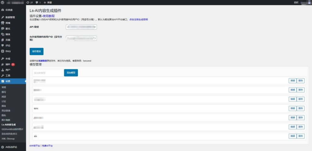The width and height of the screenshot is (312, 151).
Task: Open the 别名转拼音|英文 submenu item
Action: tap(9, 134)
